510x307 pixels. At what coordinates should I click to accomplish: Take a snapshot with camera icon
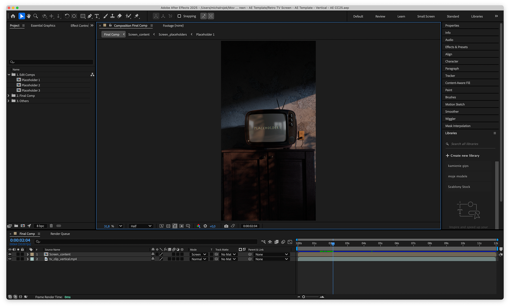click(226, 226)
